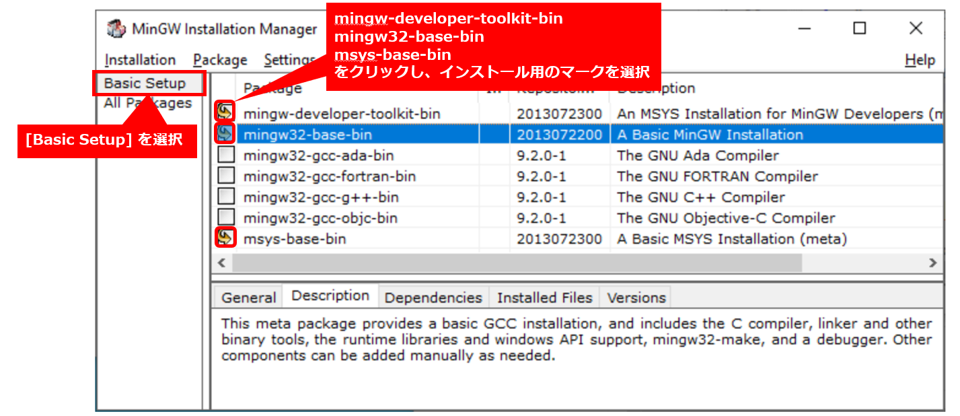Select All Packages in the left pane

pos(148,103)
